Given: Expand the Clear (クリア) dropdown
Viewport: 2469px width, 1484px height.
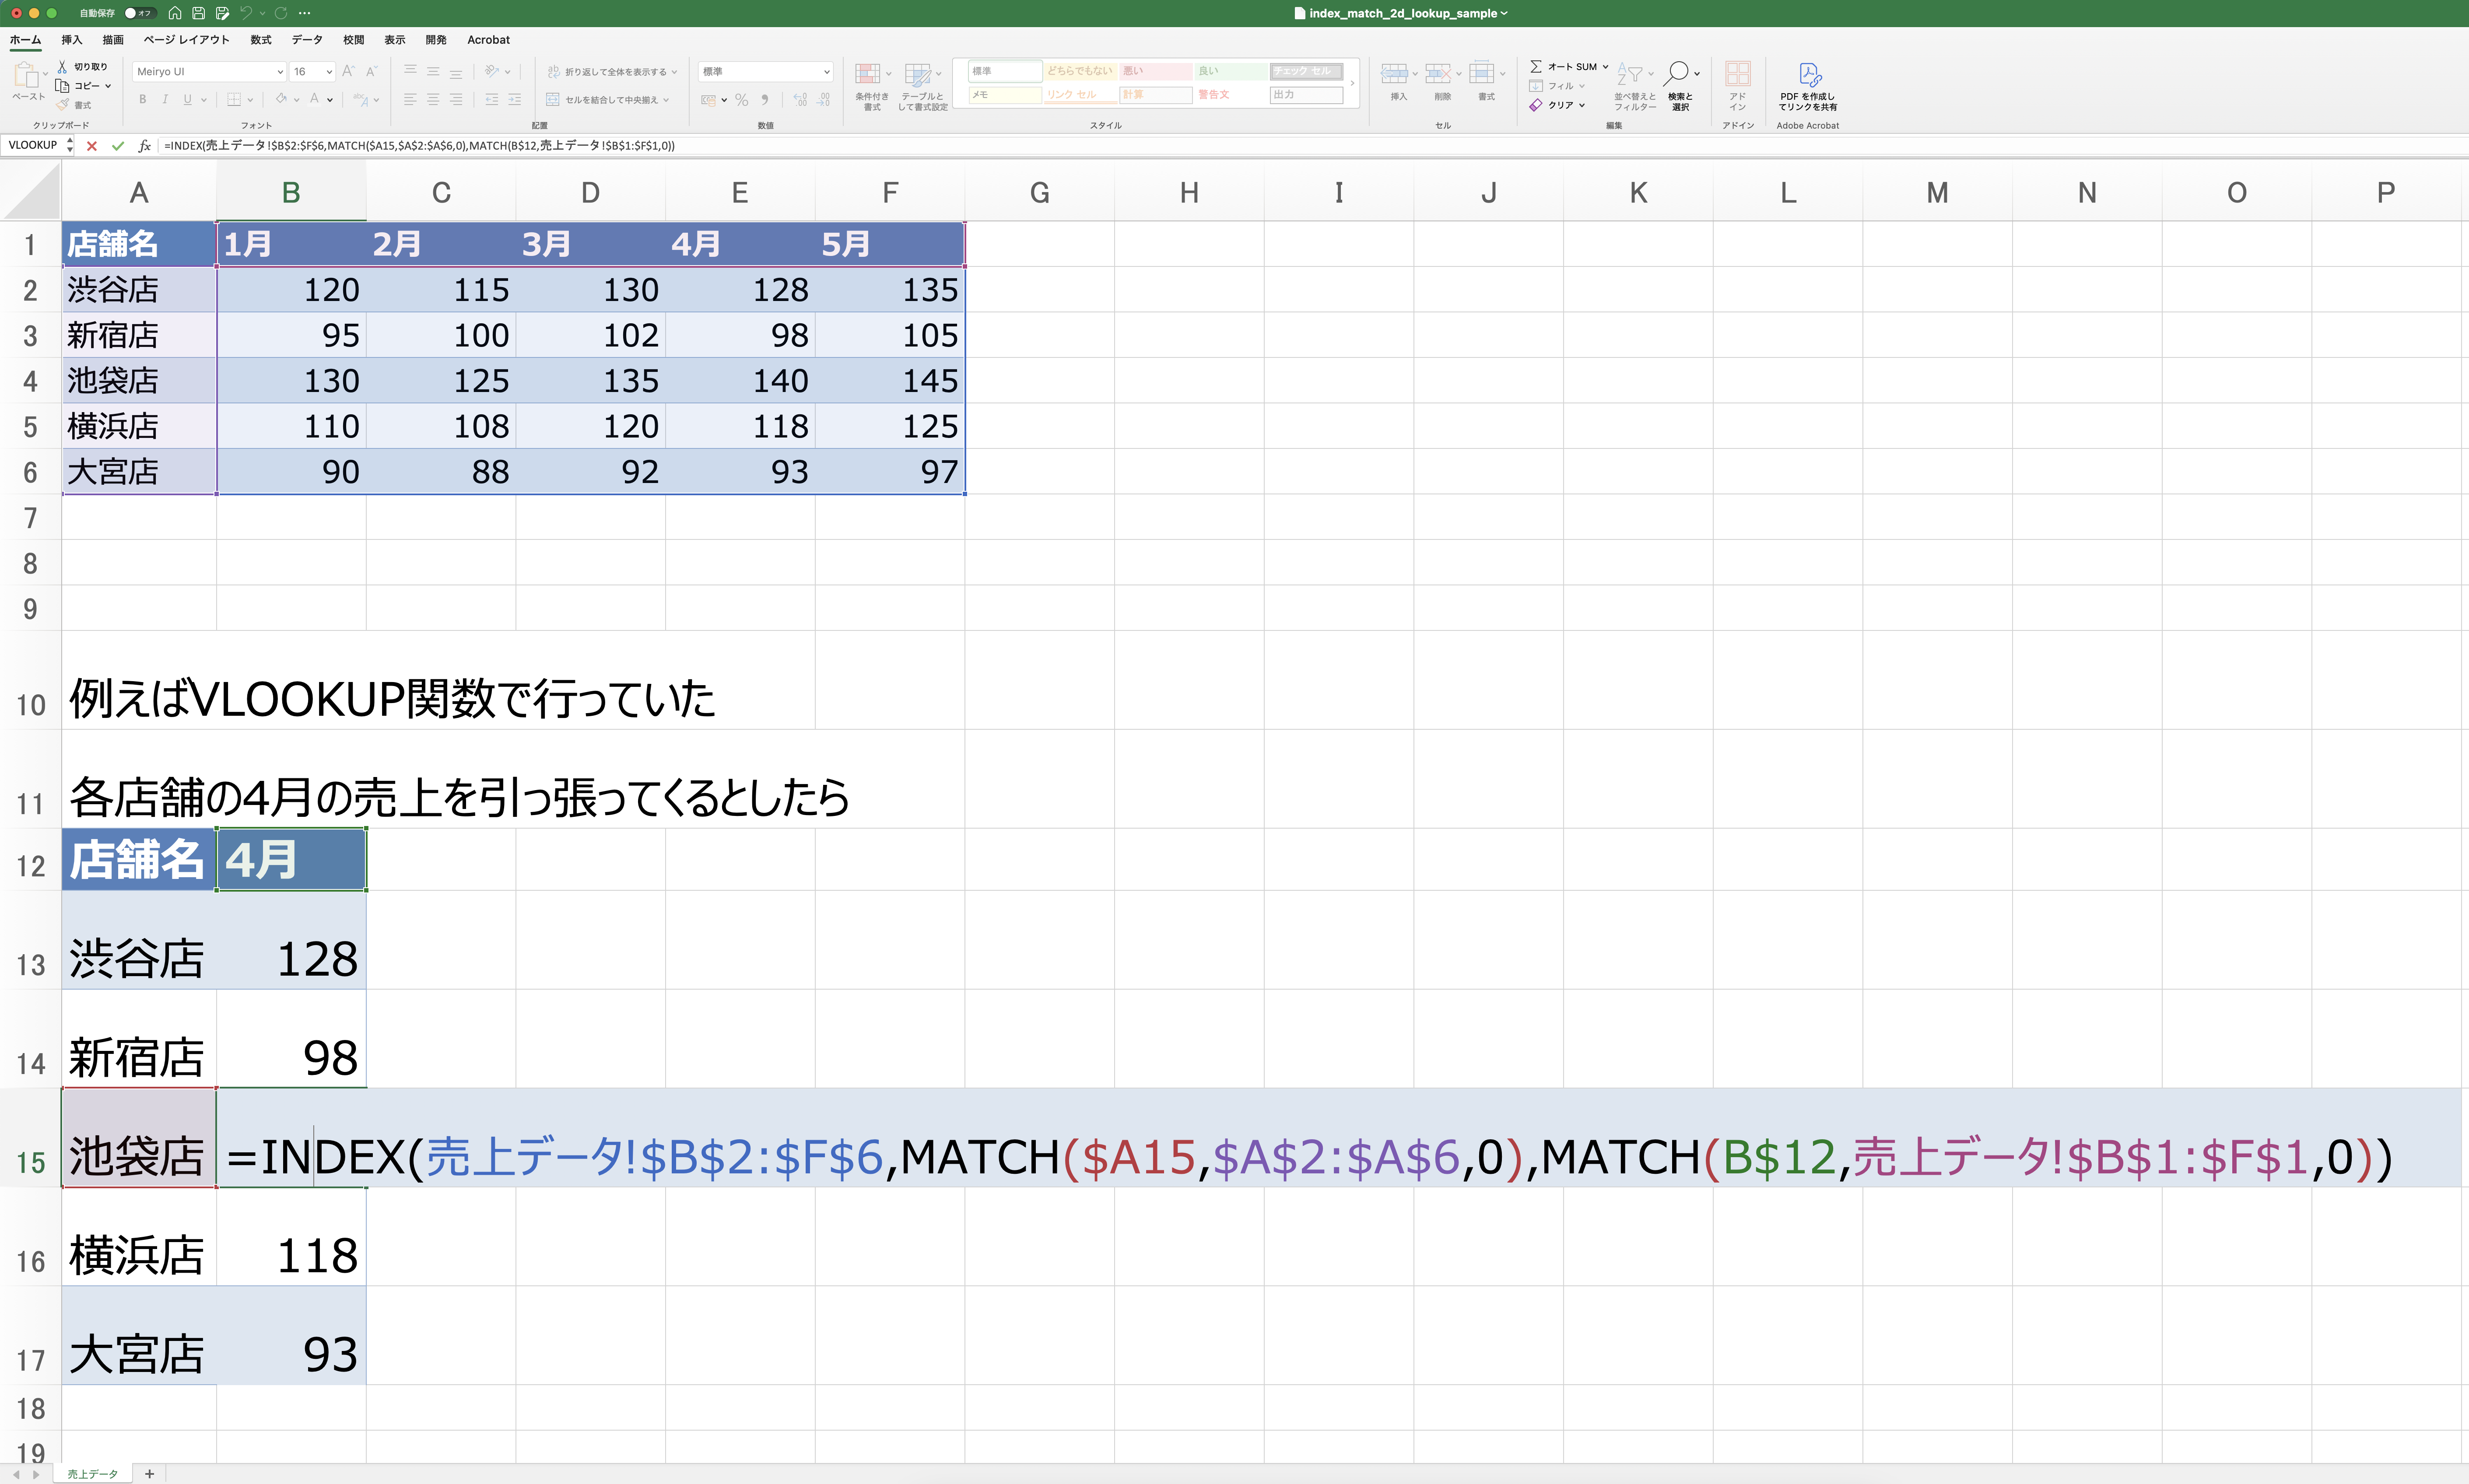Looking at the screenshot, I should pyautogui.click(x=1582, y=105).
